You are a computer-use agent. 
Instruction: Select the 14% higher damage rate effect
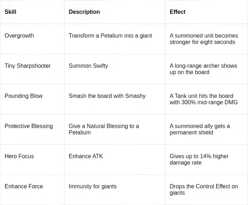199,159
